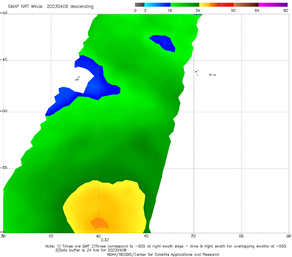Click the red segment of the color bar

click(x=226, y=5)
